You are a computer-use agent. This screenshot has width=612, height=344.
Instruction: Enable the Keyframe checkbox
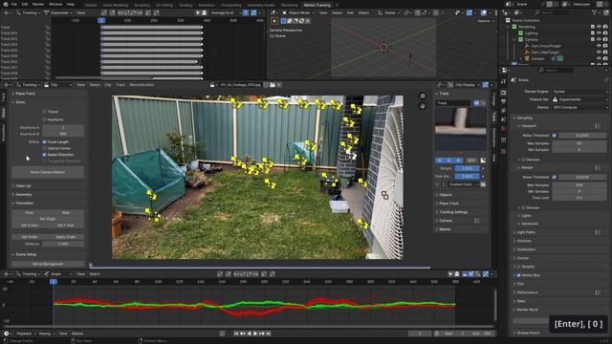(44, 119)
